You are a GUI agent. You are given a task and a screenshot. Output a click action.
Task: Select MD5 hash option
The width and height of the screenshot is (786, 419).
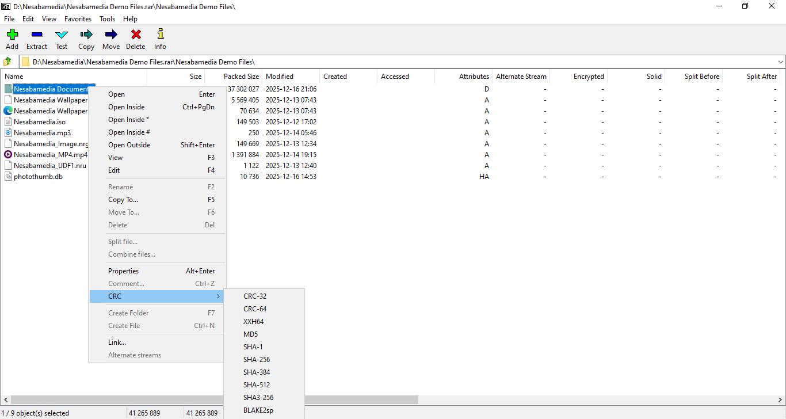point(251,334)
